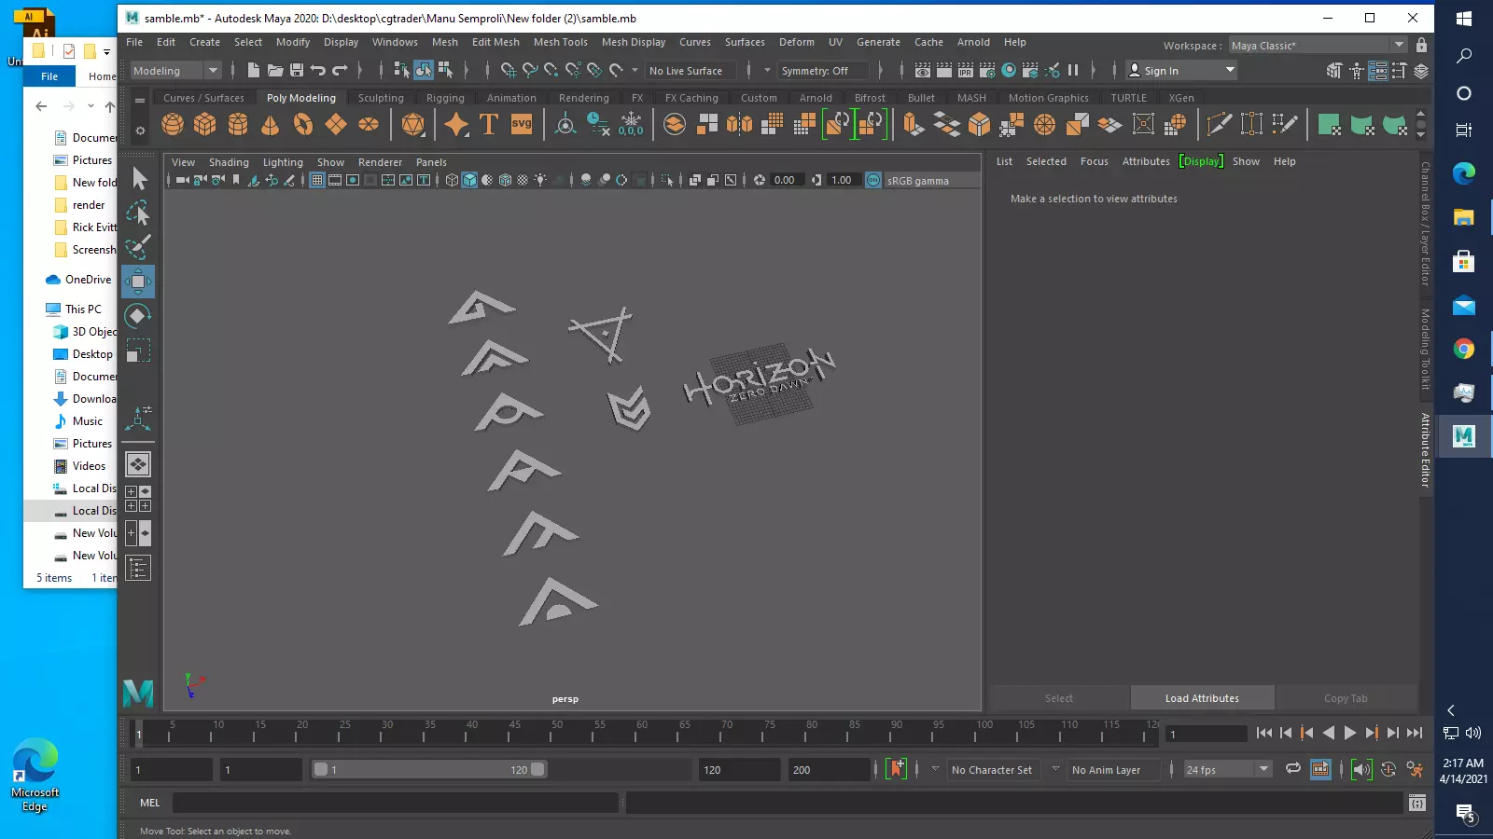Create a polygon cube from the shelf
1493x839 pixels.
[205, 124]
